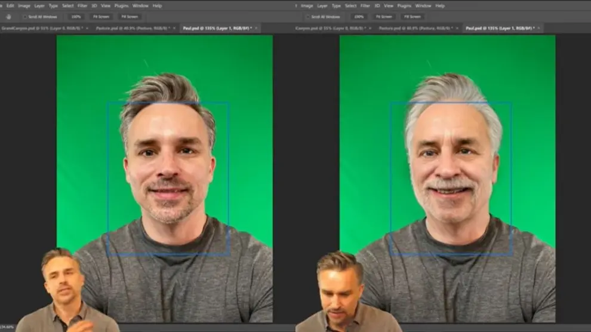The height and width of the screenshot is (332, 591).
Task: Open the Plugins menu in right window
Action: click(x=404, y=5)
